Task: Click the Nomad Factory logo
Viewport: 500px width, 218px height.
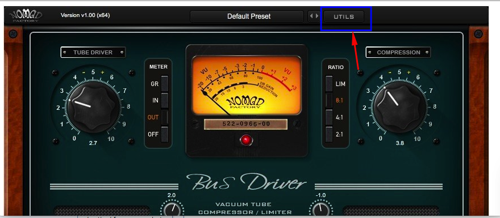Action: (25, 16)
